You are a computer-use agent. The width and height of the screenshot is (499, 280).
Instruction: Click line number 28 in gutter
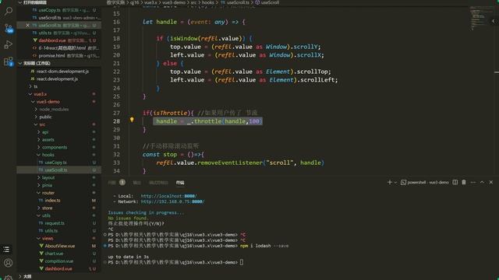[x=116, y=121]
